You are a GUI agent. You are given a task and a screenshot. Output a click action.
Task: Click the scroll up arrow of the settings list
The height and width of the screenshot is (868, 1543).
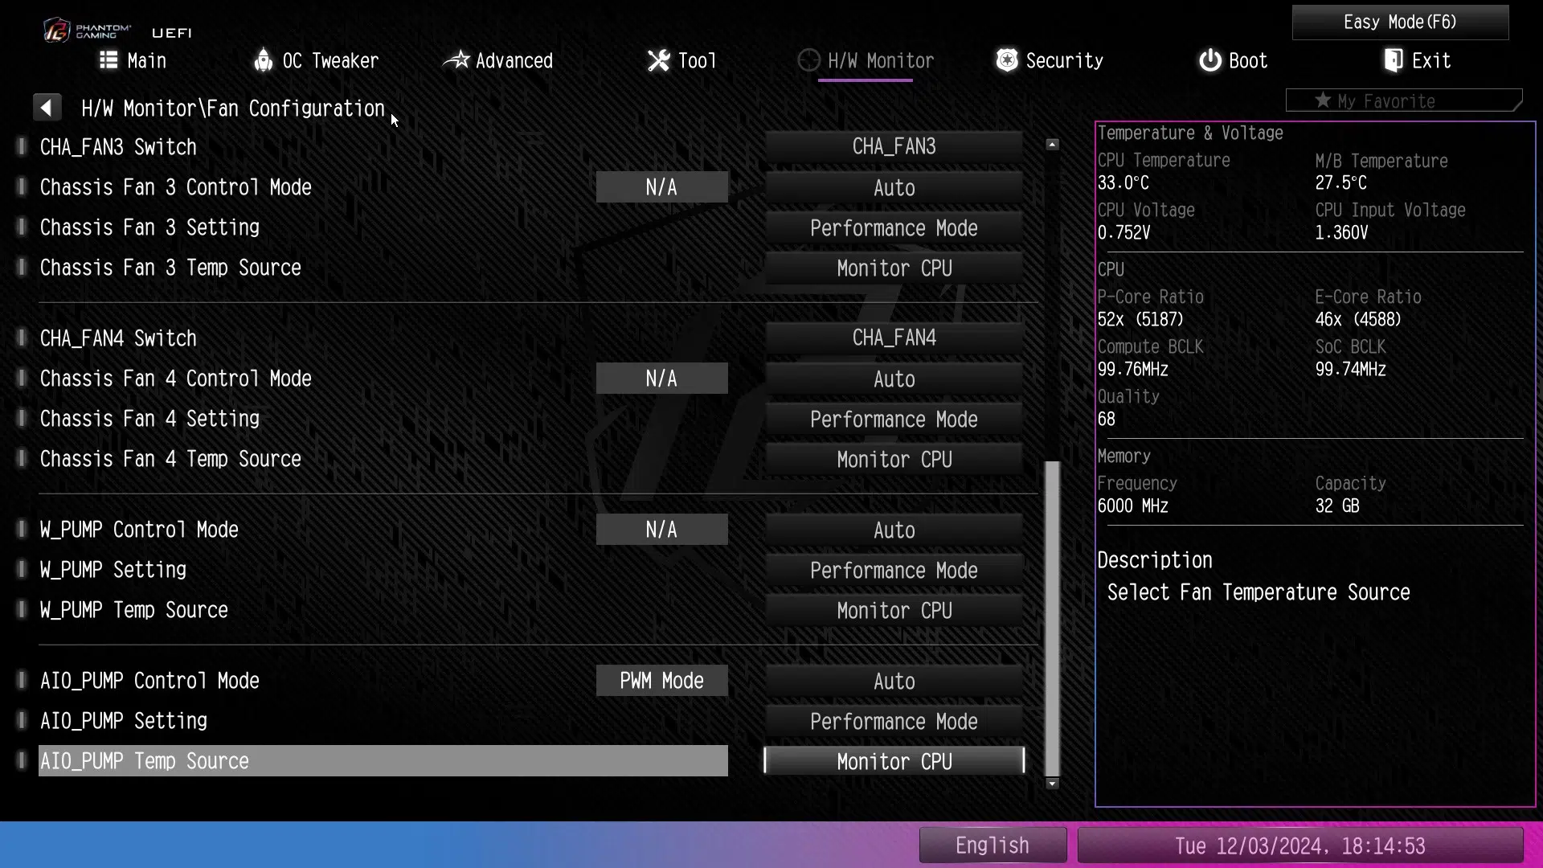click(1053, 145)
